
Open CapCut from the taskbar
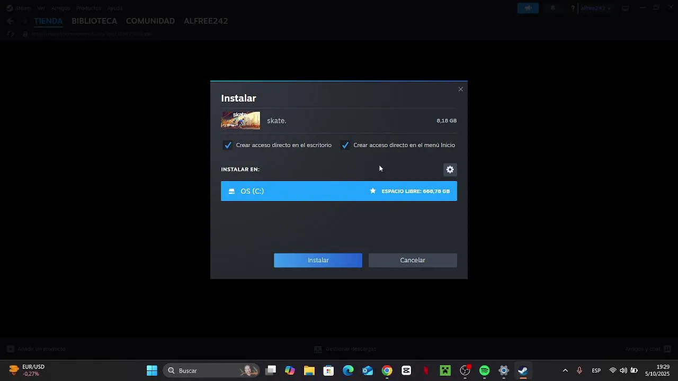tap(406, 370)
